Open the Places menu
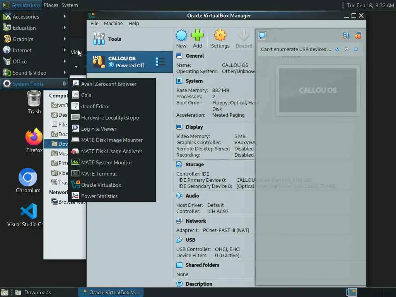The height and width of the screenshot is (297, 396). click(51, 5)
